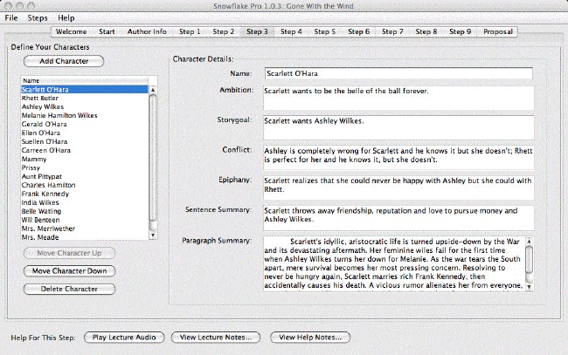Screen dimensions: 568x355
Task: Select Belle Watling in character list
Action: 85,211
